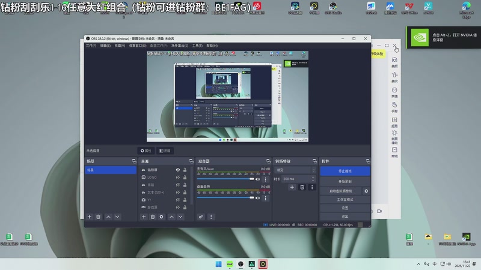The height and width of the screenshot is (270, 481).
Task: Open the hand gesture tool in side window
Action: (x=394, y=107)
